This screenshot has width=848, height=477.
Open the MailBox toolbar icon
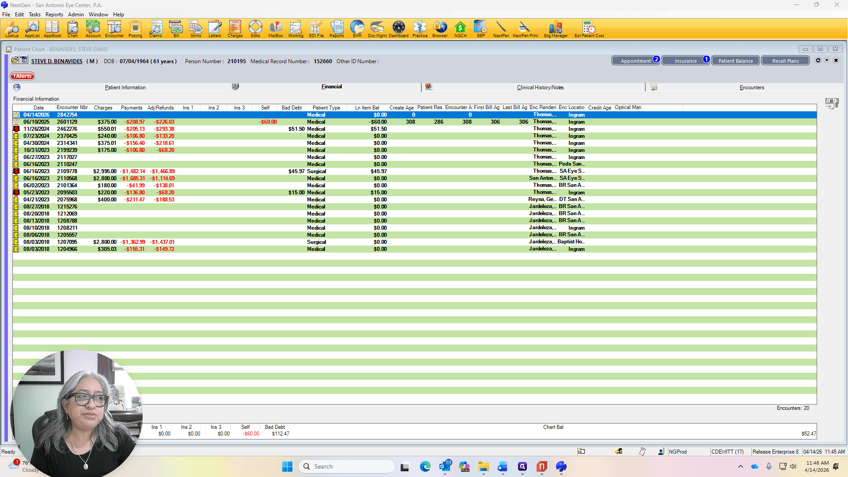point(276,29)
